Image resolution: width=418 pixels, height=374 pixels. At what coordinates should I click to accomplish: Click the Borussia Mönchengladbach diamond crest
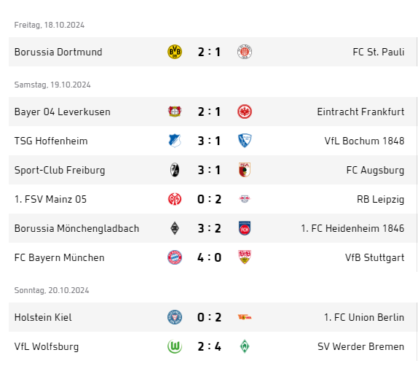coord(175,228)
